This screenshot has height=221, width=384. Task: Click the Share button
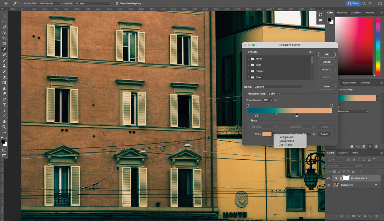pos(353,3)
